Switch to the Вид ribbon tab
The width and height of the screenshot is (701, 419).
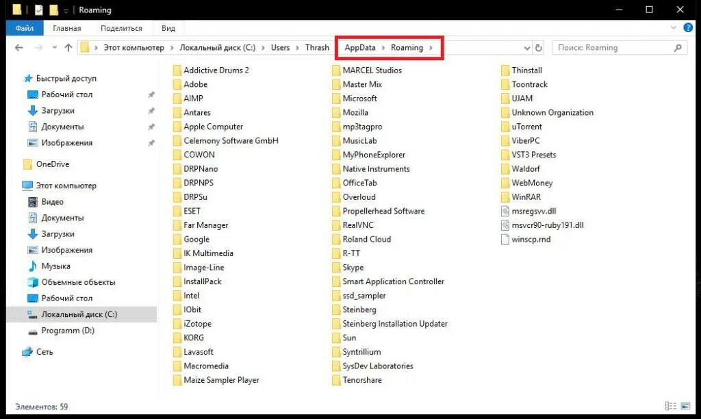tap(168, 27)
